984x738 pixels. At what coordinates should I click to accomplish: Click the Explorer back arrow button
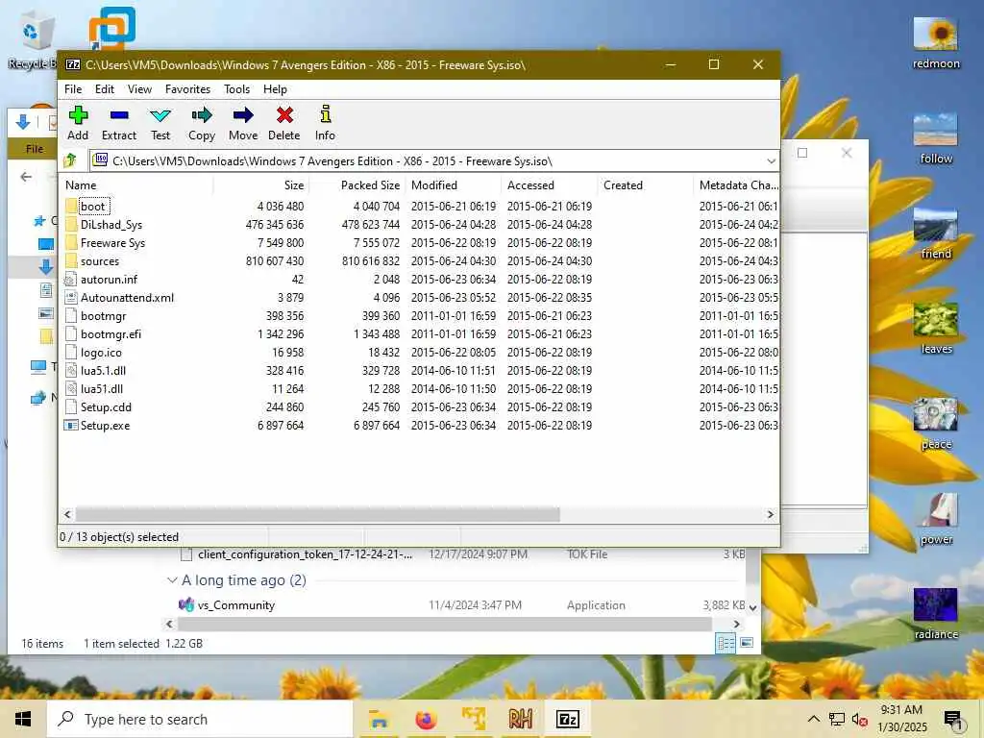pyautogui.click(x=26, y=177)
